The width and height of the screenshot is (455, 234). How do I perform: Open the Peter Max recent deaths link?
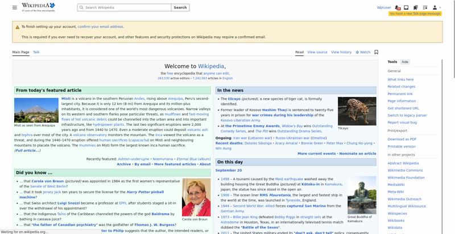click(334, 143)
